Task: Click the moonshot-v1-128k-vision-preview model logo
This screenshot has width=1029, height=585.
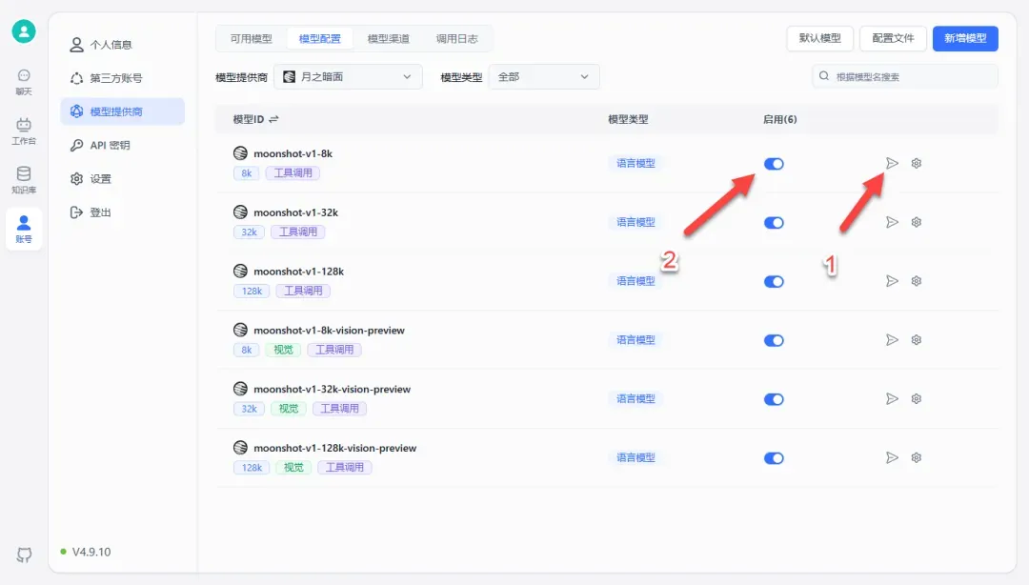Action: (240, 447)
